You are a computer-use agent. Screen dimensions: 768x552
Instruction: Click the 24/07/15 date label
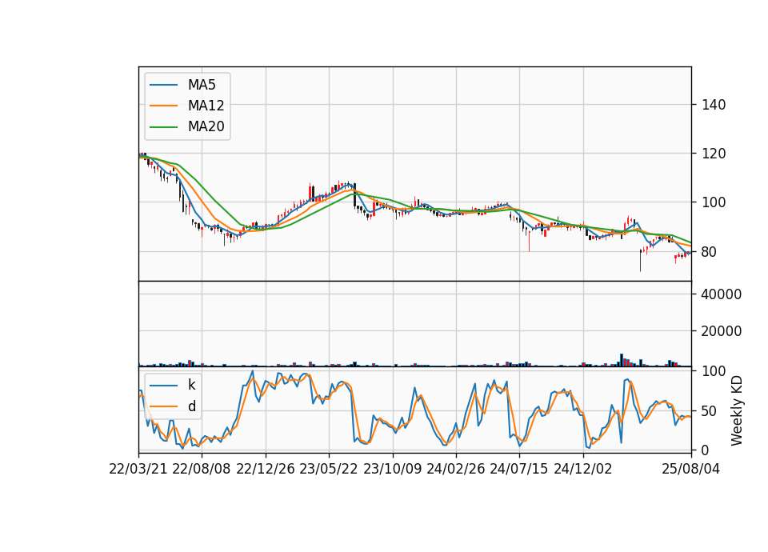click(518, 469)
